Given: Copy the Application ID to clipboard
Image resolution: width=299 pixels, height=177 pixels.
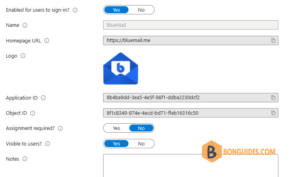Looking at the screenshot, I should pos(273,98).
